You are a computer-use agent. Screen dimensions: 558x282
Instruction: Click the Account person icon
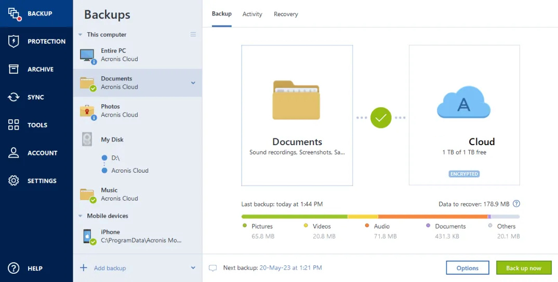click(14, 153)
